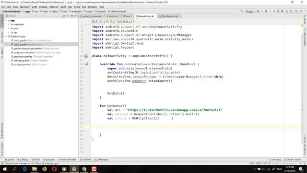The height and width of the screenshot is (173, 307).
Task: Select proguard-rules.pro file
Action: pyautogui.click(x=35, y=52)
